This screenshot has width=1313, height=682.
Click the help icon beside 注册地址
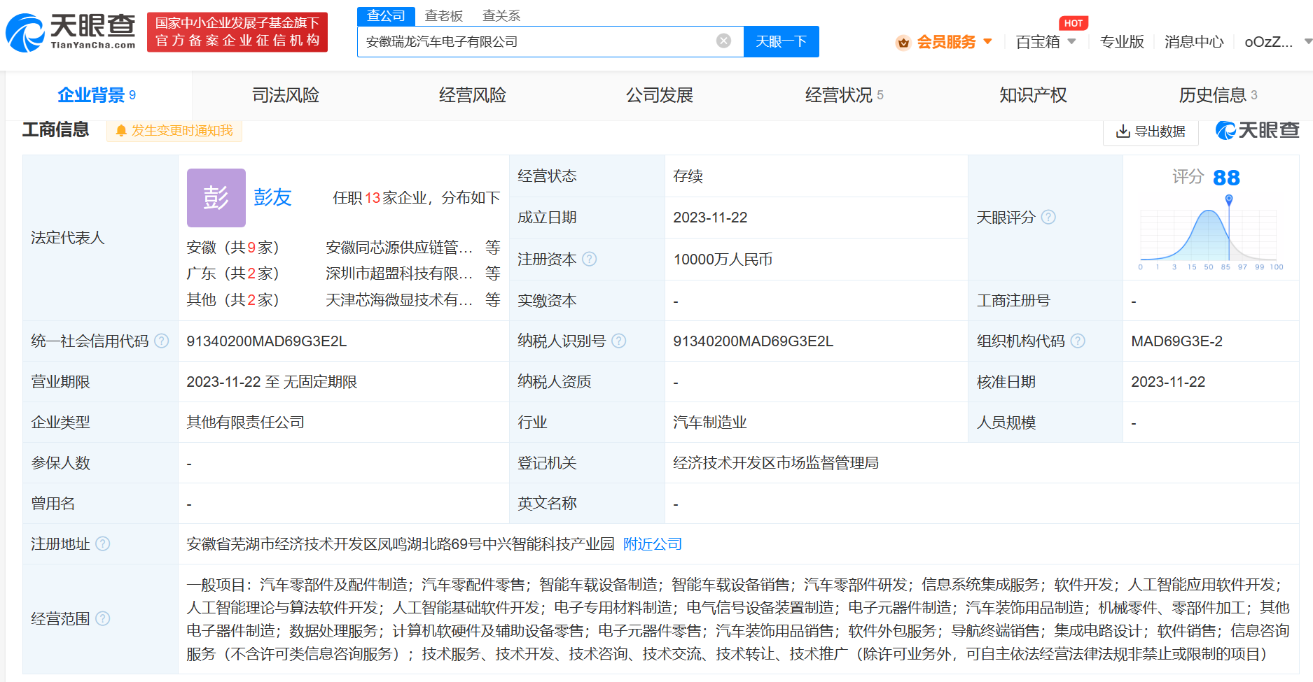(x=103, y=544)
